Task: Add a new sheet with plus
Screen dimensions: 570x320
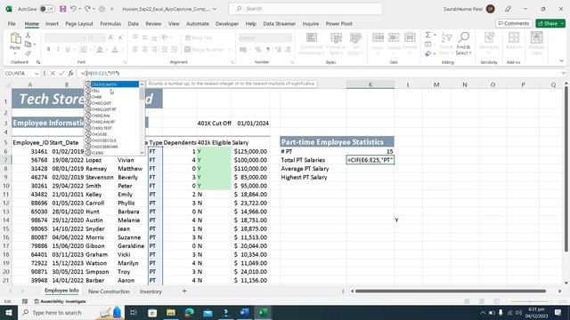Action: 184,291
